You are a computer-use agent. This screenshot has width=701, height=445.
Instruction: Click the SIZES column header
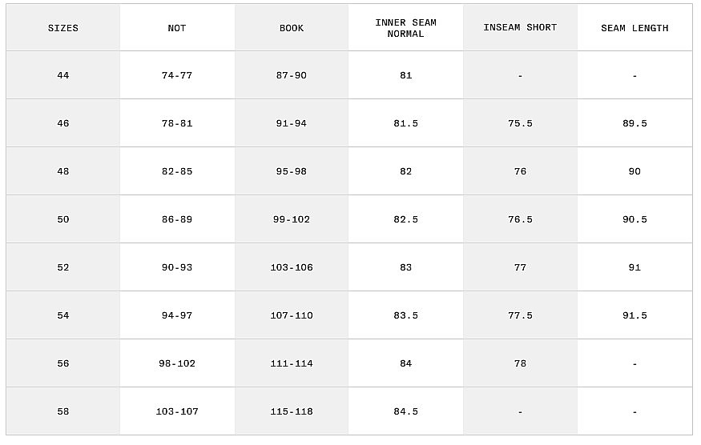pos(63,28)
